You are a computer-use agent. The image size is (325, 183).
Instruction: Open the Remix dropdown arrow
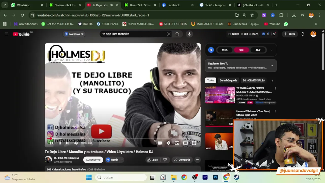pyautogui.click(x=122, y=160)
